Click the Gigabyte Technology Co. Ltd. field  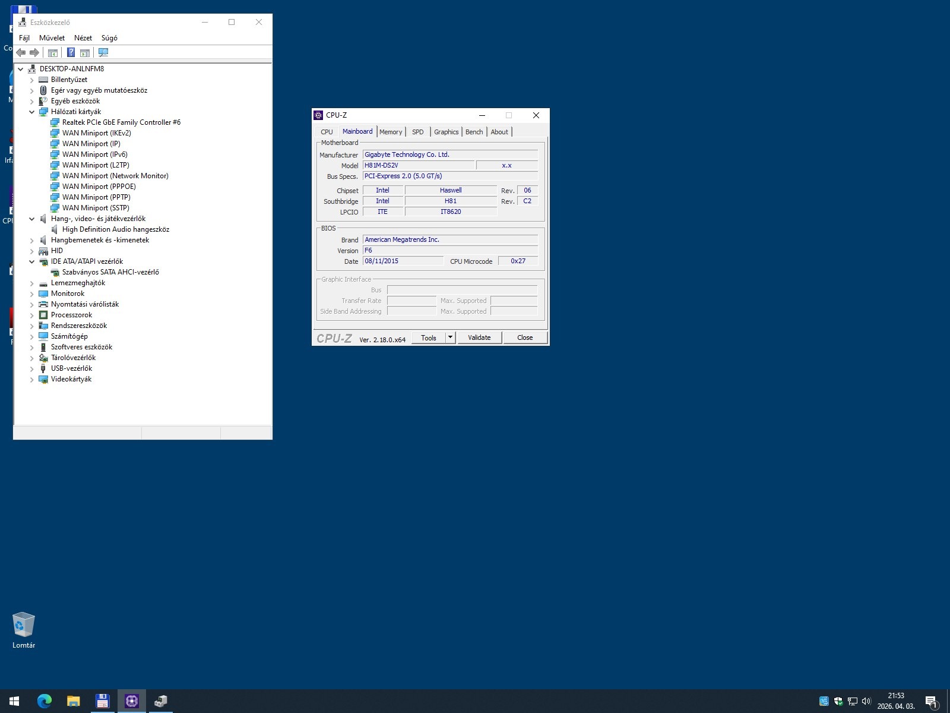click(x=450, y=154)
